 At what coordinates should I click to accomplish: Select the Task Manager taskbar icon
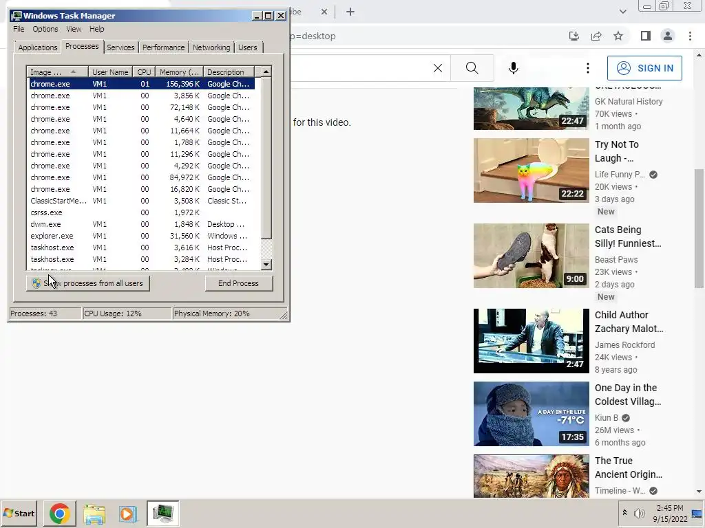click(x=162, y=513)
